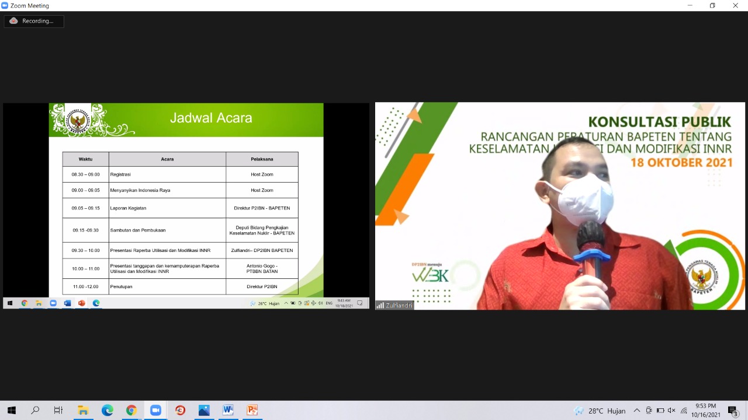This screenshot has width=748, height=420.
Task: Open Task View on the taskbar
Action: tap(58, 411)
